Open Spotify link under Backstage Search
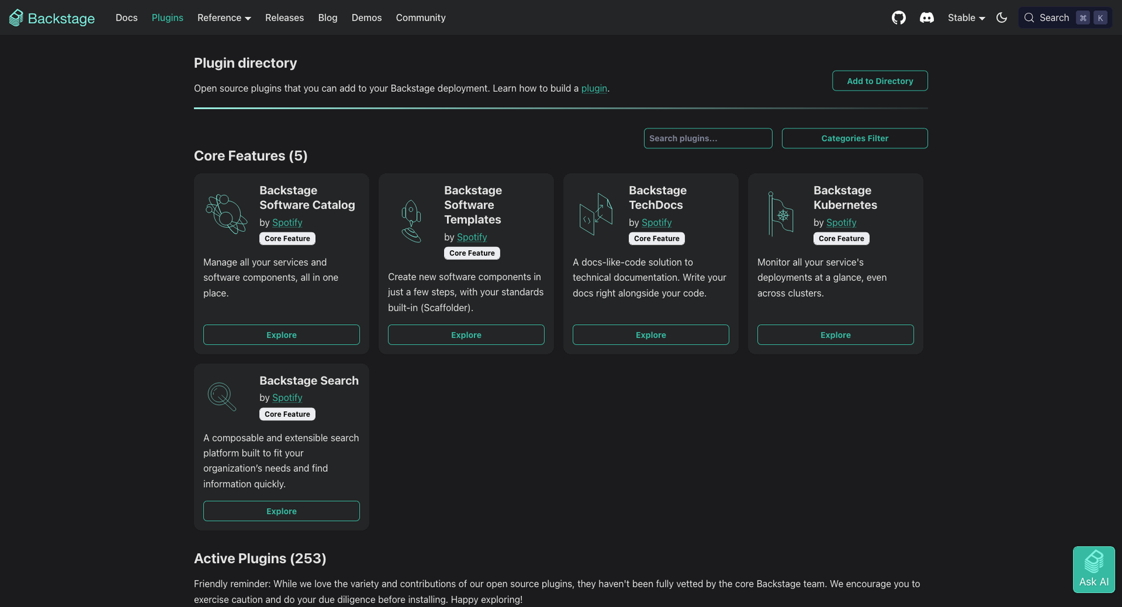1122x607 pixels. [x=287, y=398]
